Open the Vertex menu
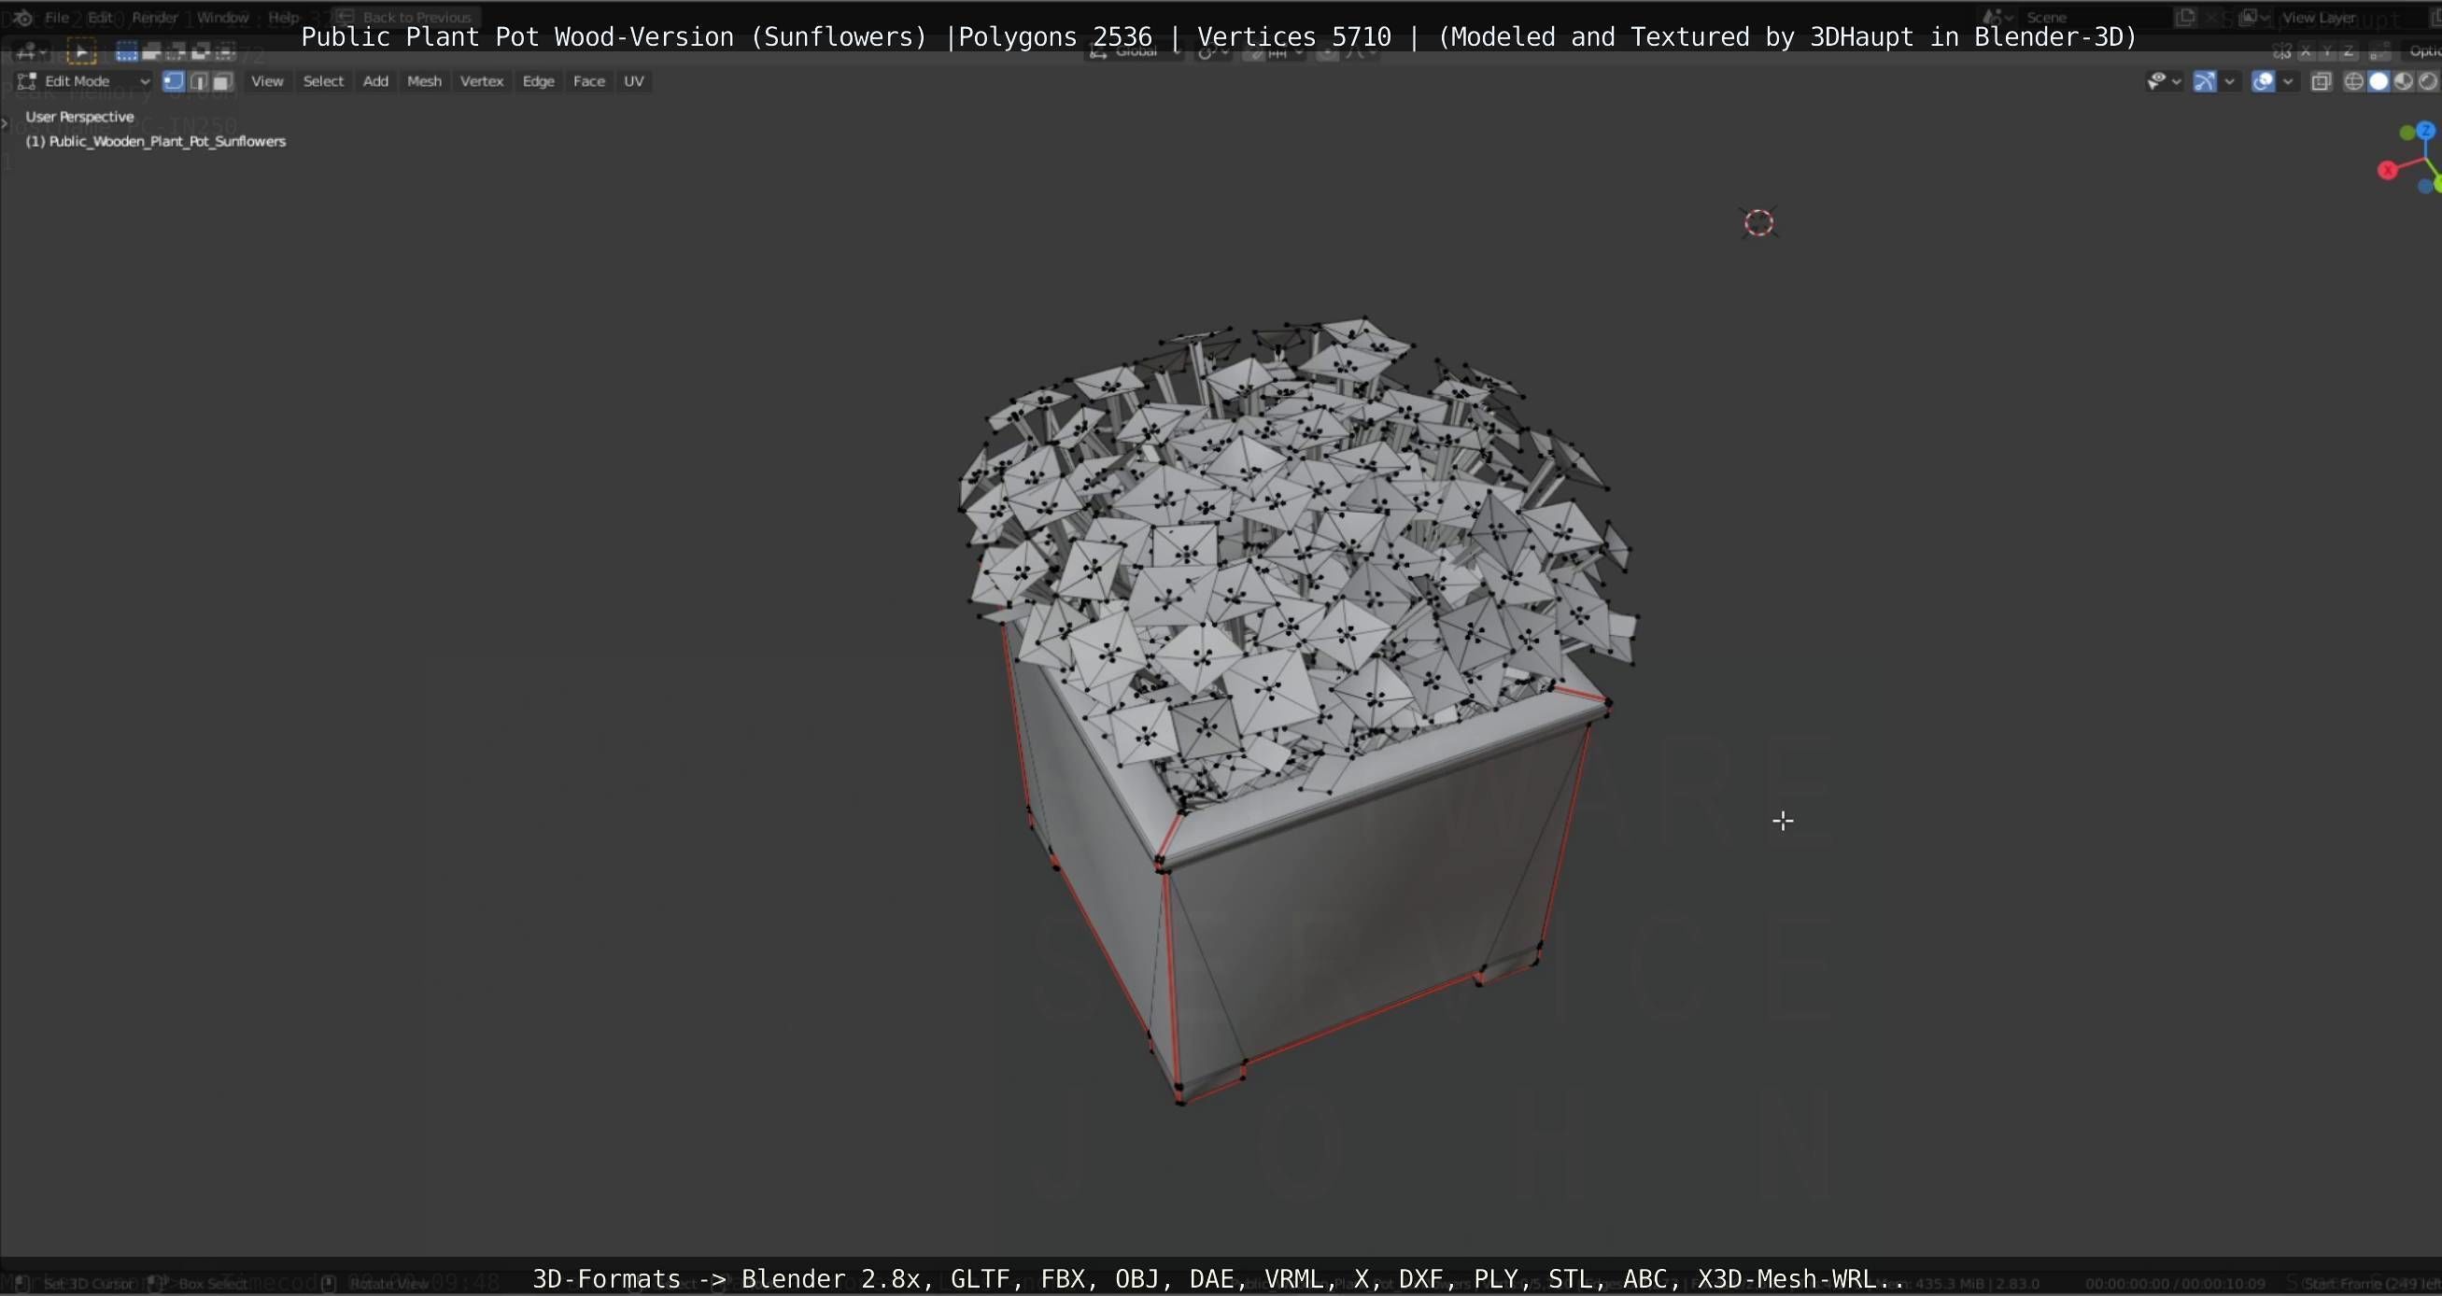2442x1296 pixels. pos(482,81)
